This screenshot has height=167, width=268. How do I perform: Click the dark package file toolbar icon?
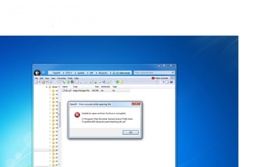(x=72, y=82)
